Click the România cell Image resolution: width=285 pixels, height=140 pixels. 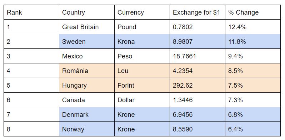[x=87, y=71]
